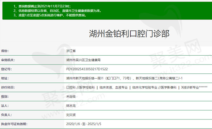Select the address starting 湖州市新天地娱乐楼一层
The width and height of the screenshot is (212, 129).
point(124,78)
